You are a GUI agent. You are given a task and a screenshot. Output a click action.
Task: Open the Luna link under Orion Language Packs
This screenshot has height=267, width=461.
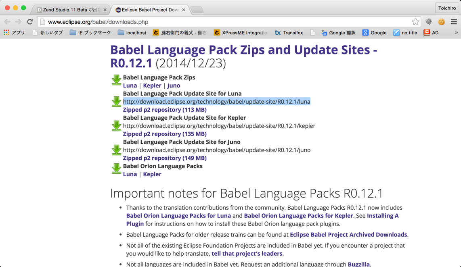[x=130, y=174]
